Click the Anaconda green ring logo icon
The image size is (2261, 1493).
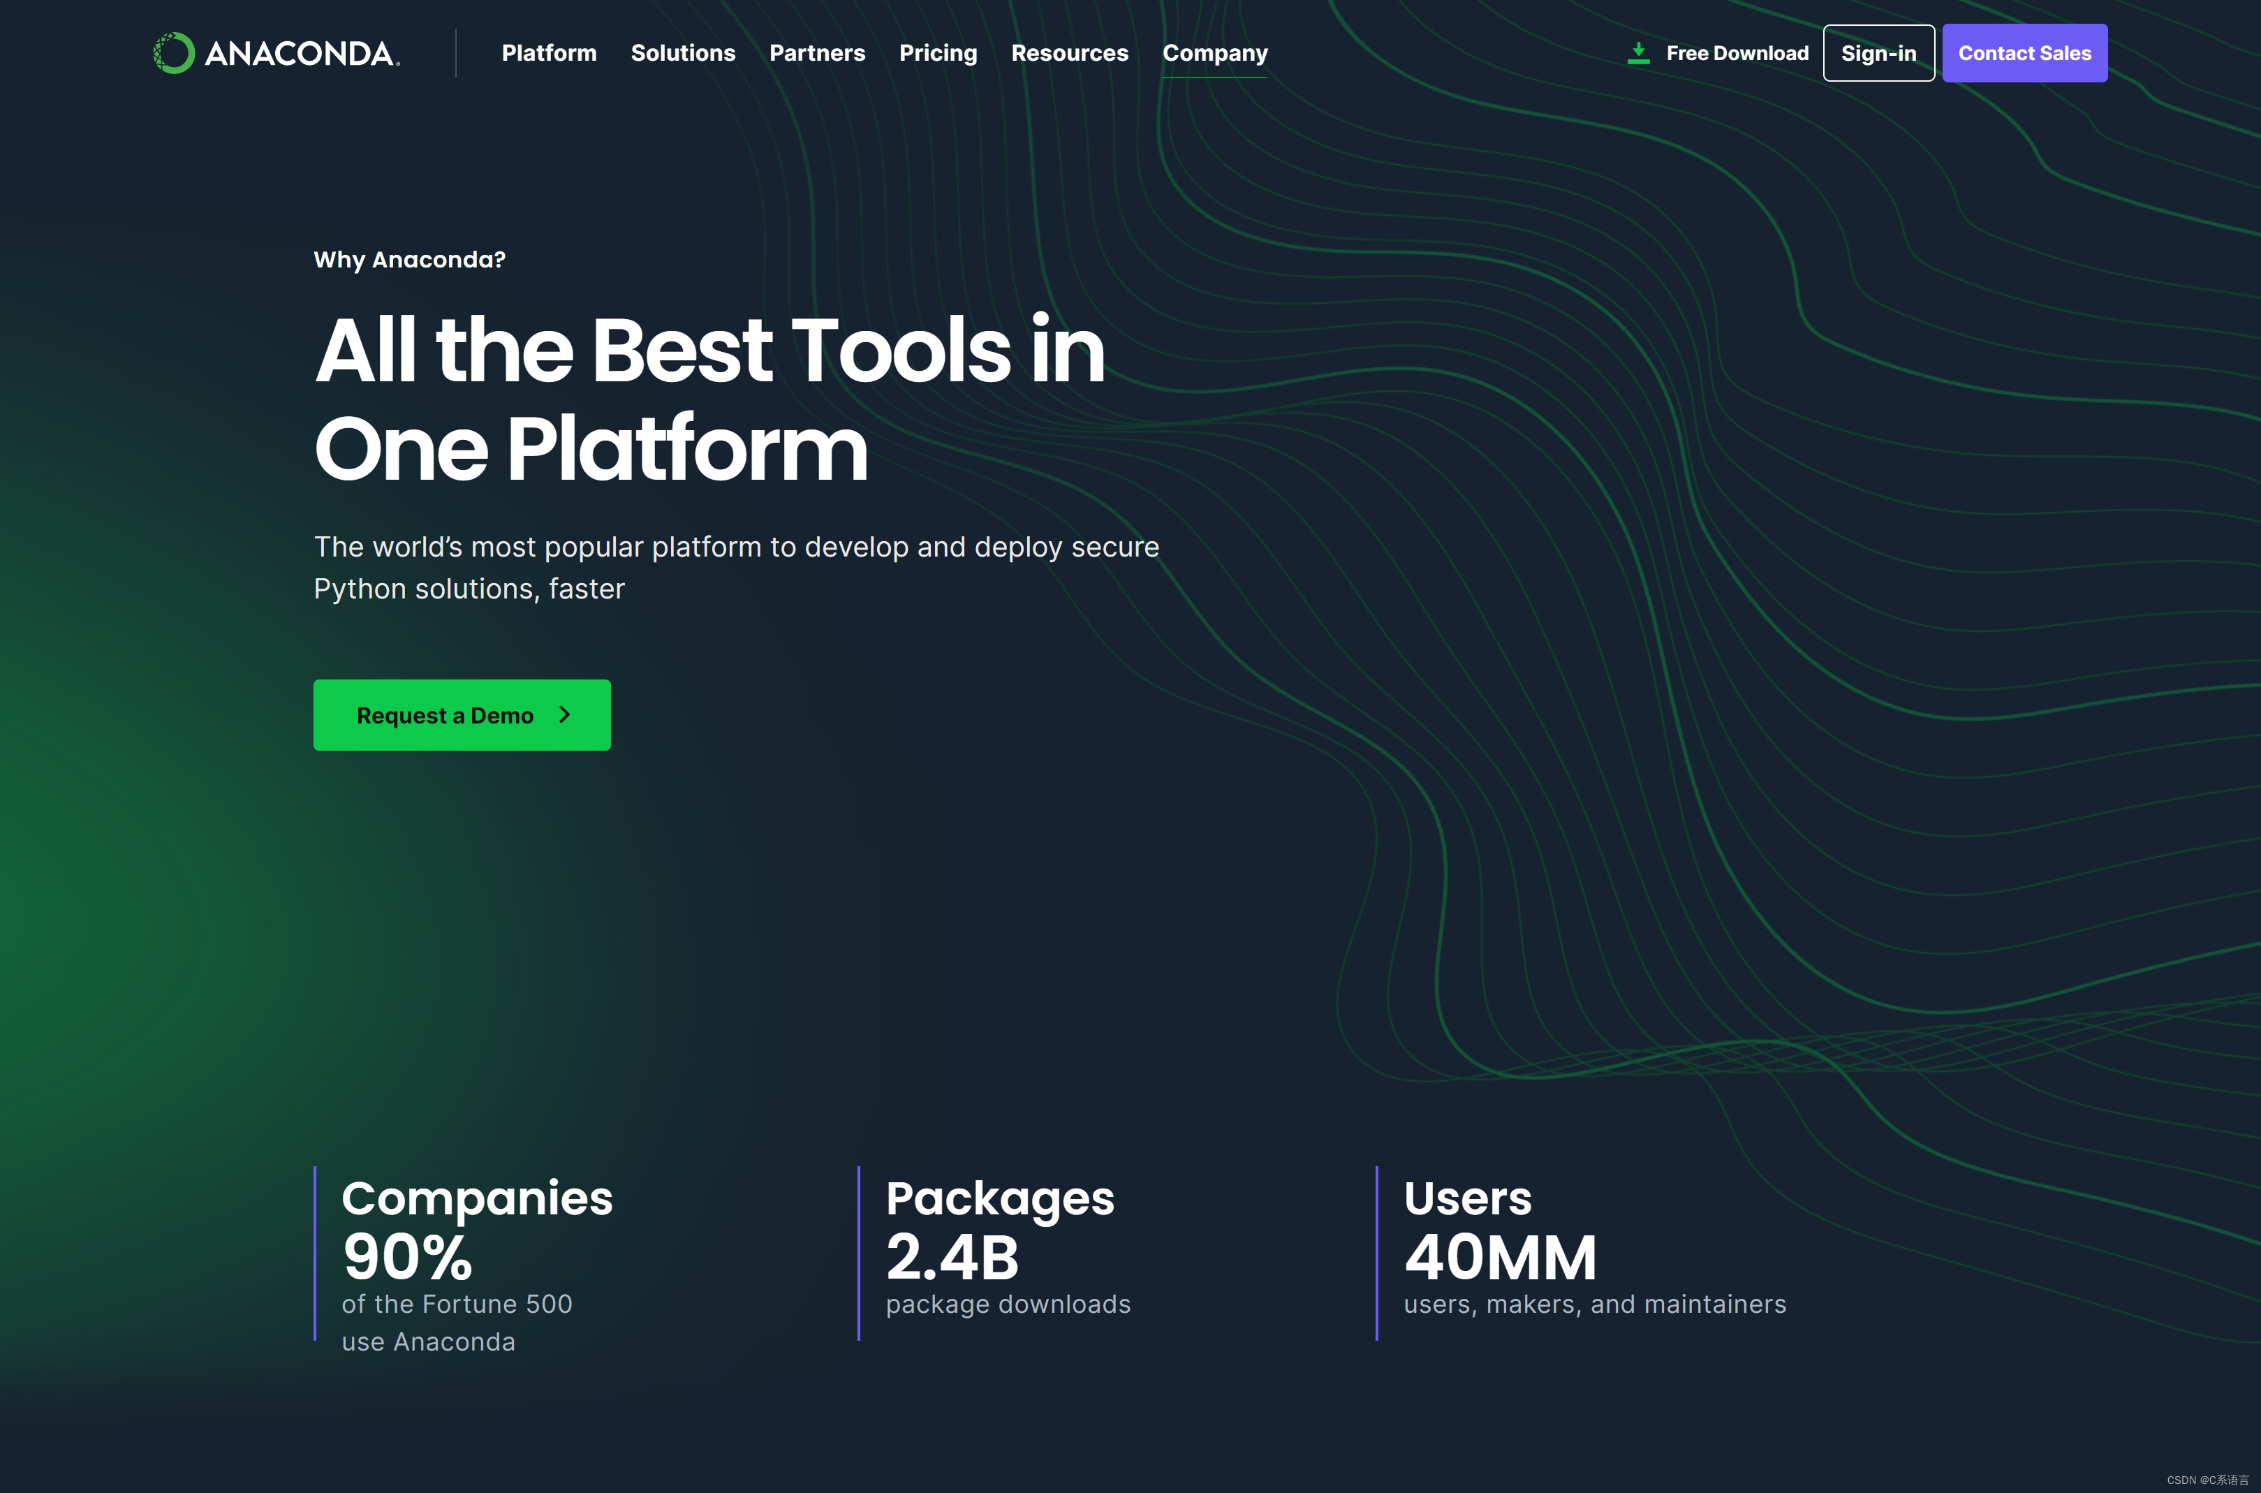coord(173,53)
